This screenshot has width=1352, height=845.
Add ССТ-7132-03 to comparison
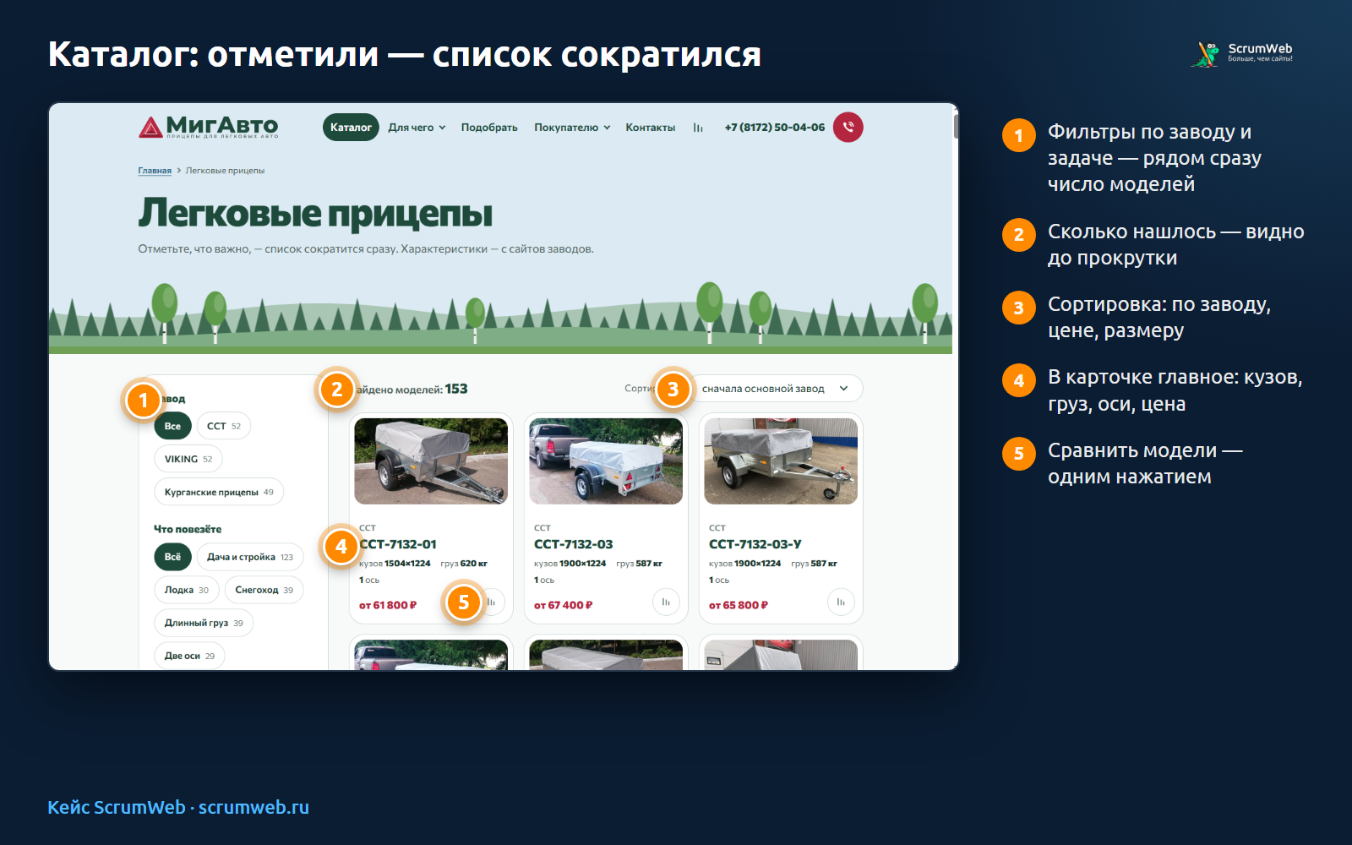pos(666,602)
